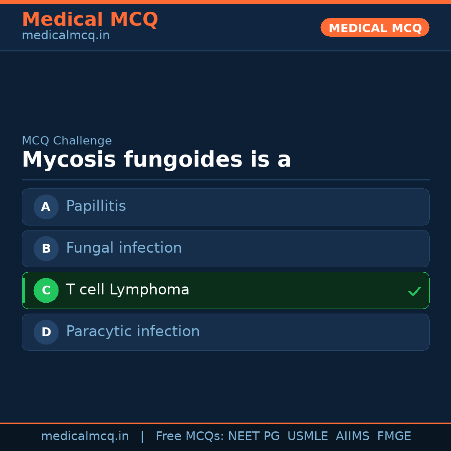Viewport: 451px width, 451px height.
Task: Open the medicalmcq.in link in the header
Action: pyautogui.click(x=66, y=36)
